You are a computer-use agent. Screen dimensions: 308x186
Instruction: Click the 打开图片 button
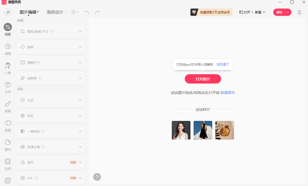tap(203, 79)
